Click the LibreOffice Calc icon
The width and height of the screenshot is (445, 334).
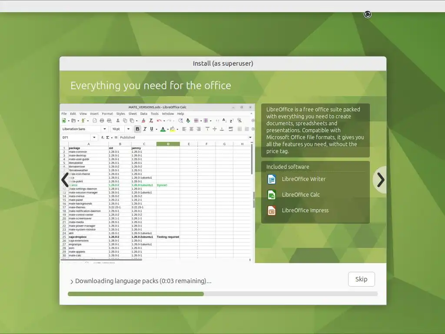pyautogui.click(x=272, y=195)
